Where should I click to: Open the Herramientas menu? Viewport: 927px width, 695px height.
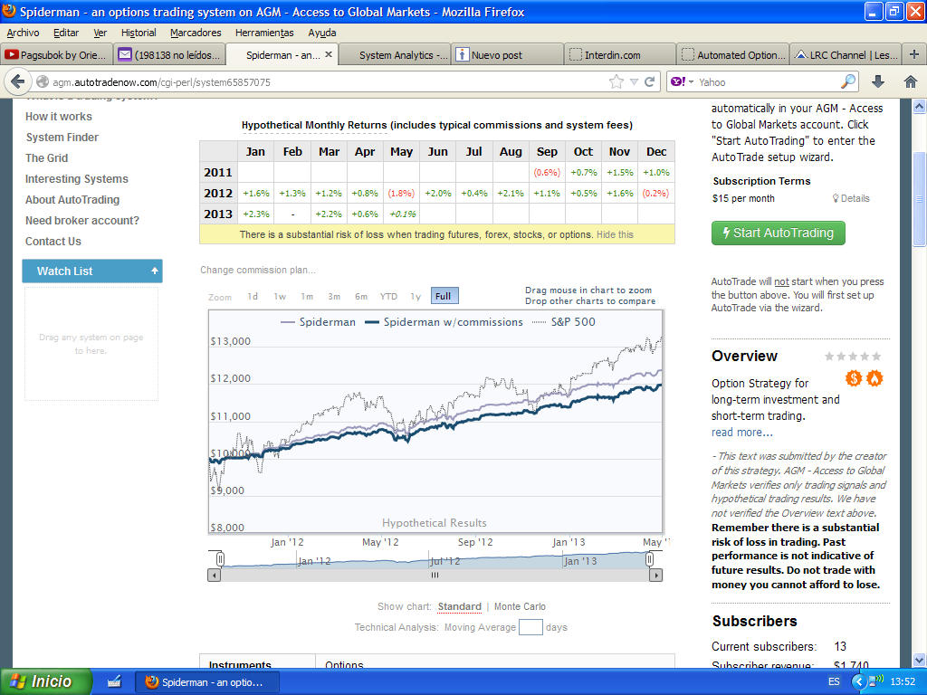coord(264,33)
